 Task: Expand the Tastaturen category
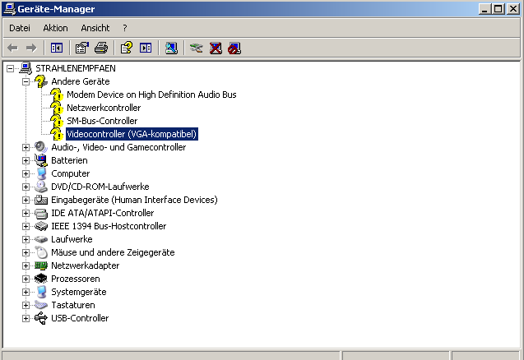point(26,305)
